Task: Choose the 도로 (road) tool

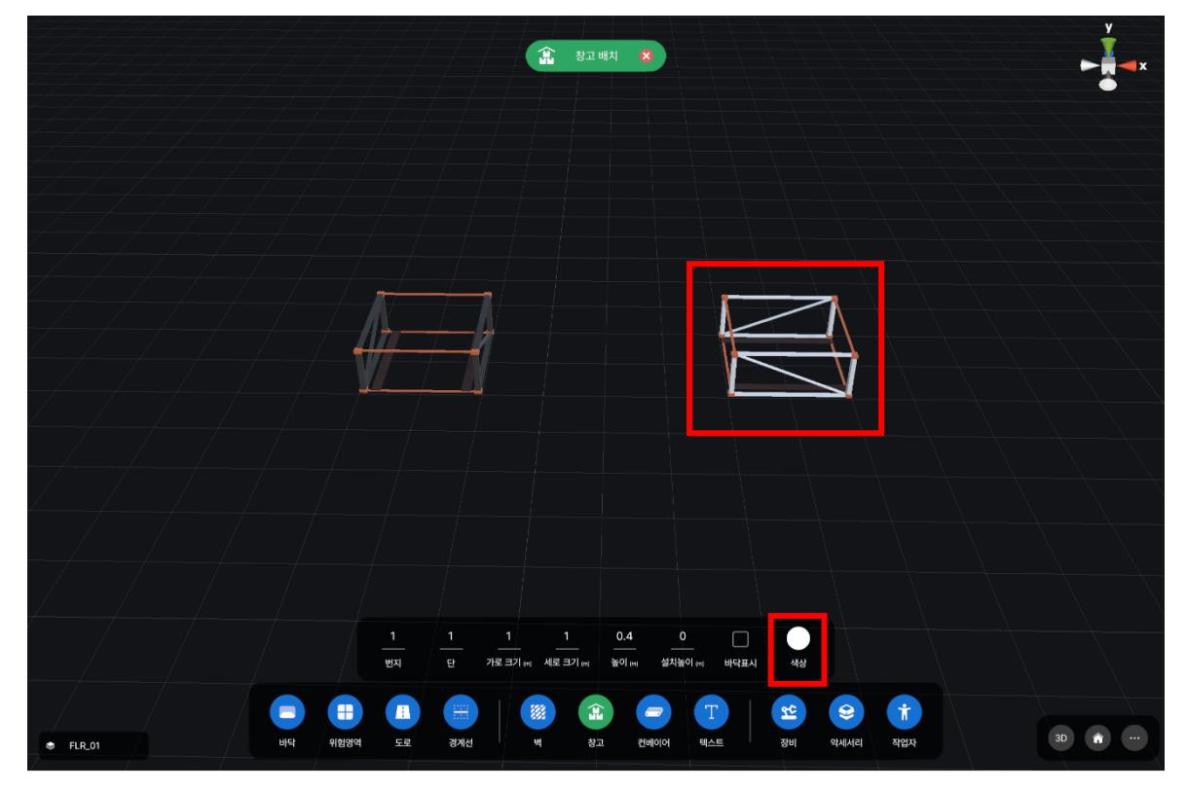Action: [401, 712]
